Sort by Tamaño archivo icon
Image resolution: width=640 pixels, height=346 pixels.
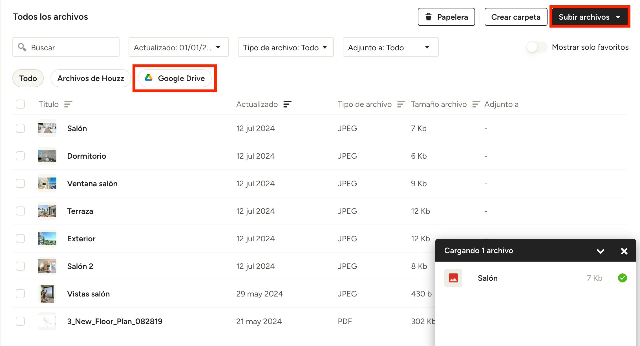[x=476, y=104]
